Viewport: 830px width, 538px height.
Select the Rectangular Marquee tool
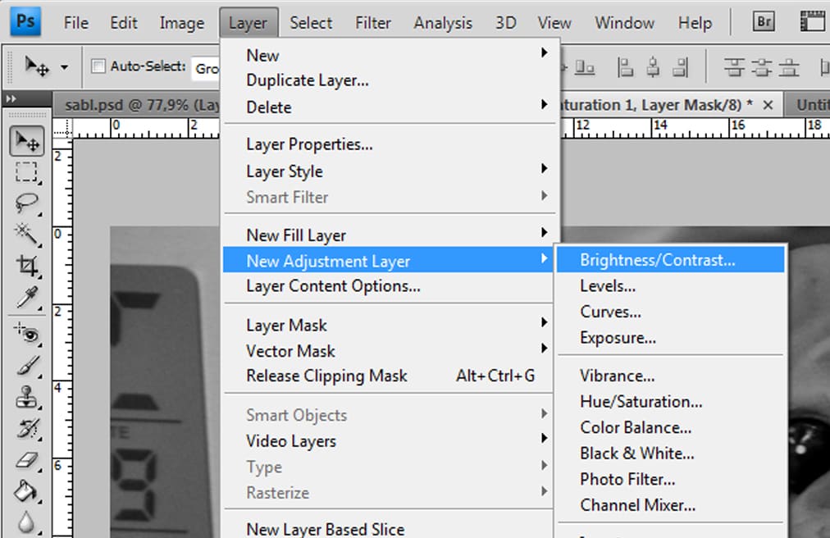pyautogui.click(x=27, y=171)
